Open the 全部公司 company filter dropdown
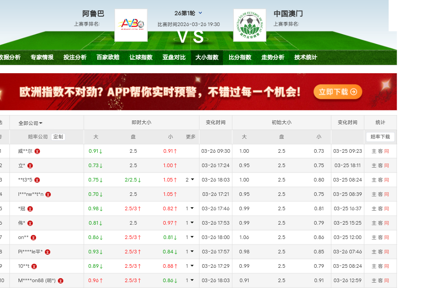 pos(31,123)
